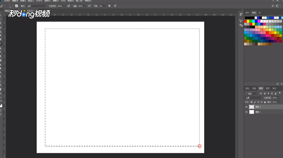
Task: Filter layers by smart objects icon
Action: [275, 93]
